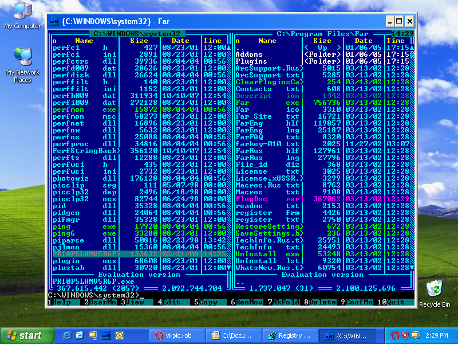Select Contacts txt in the right panel
This screenshot has width=458, height=344.
click(x=322, y=89)
